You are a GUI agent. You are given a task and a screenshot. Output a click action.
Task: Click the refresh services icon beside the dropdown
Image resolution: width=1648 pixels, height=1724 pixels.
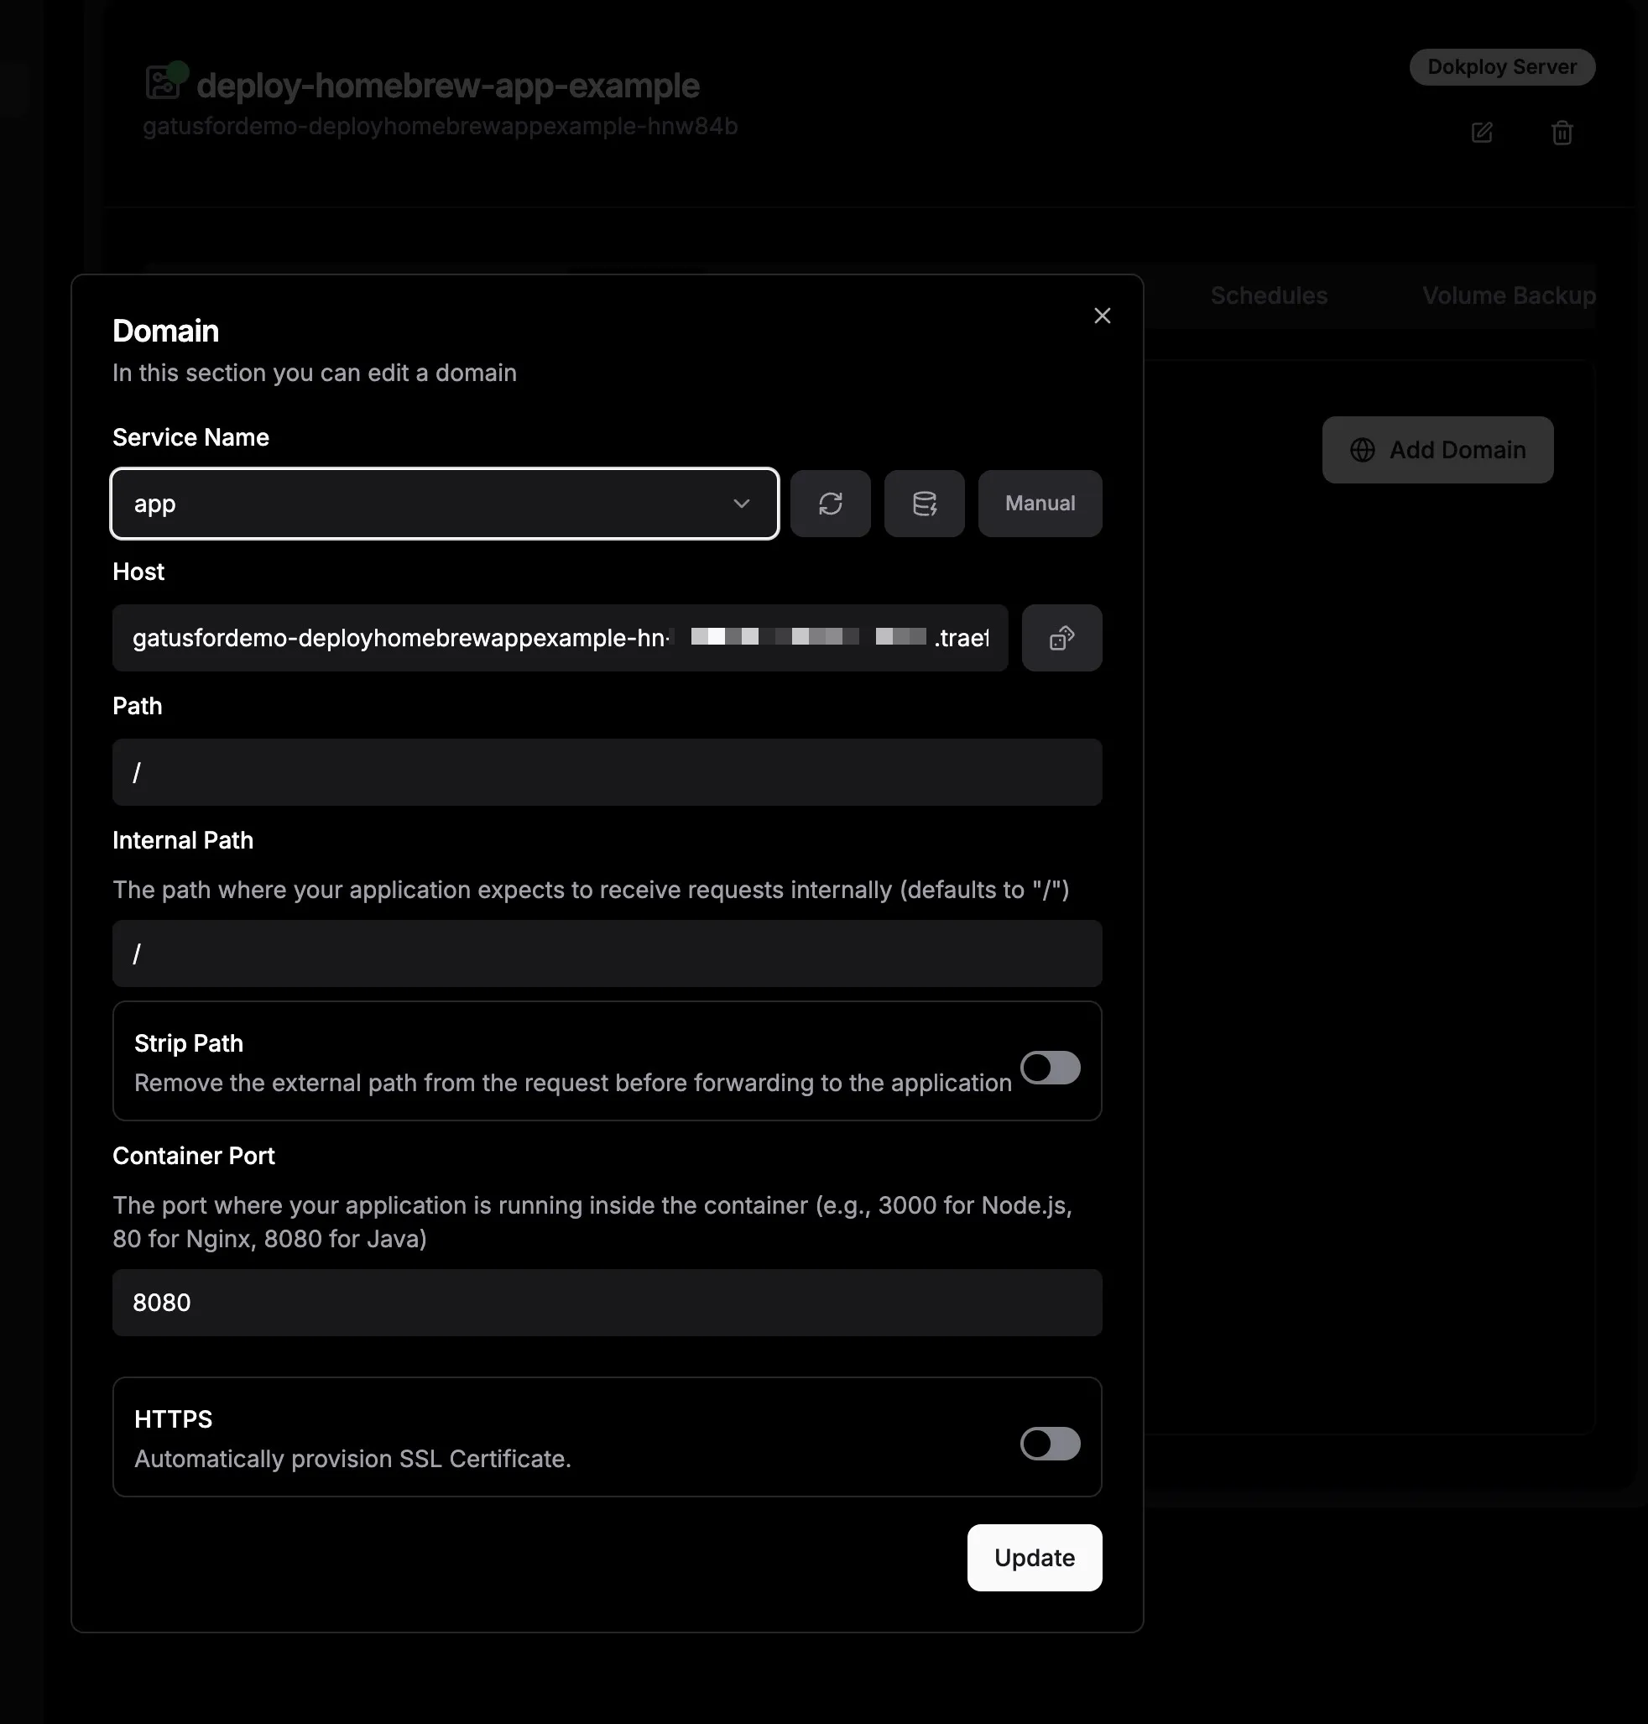click(830, 504)
